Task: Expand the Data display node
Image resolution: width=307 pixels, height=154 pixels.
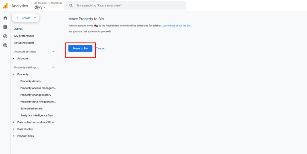Action: click(x=13, y=129)
